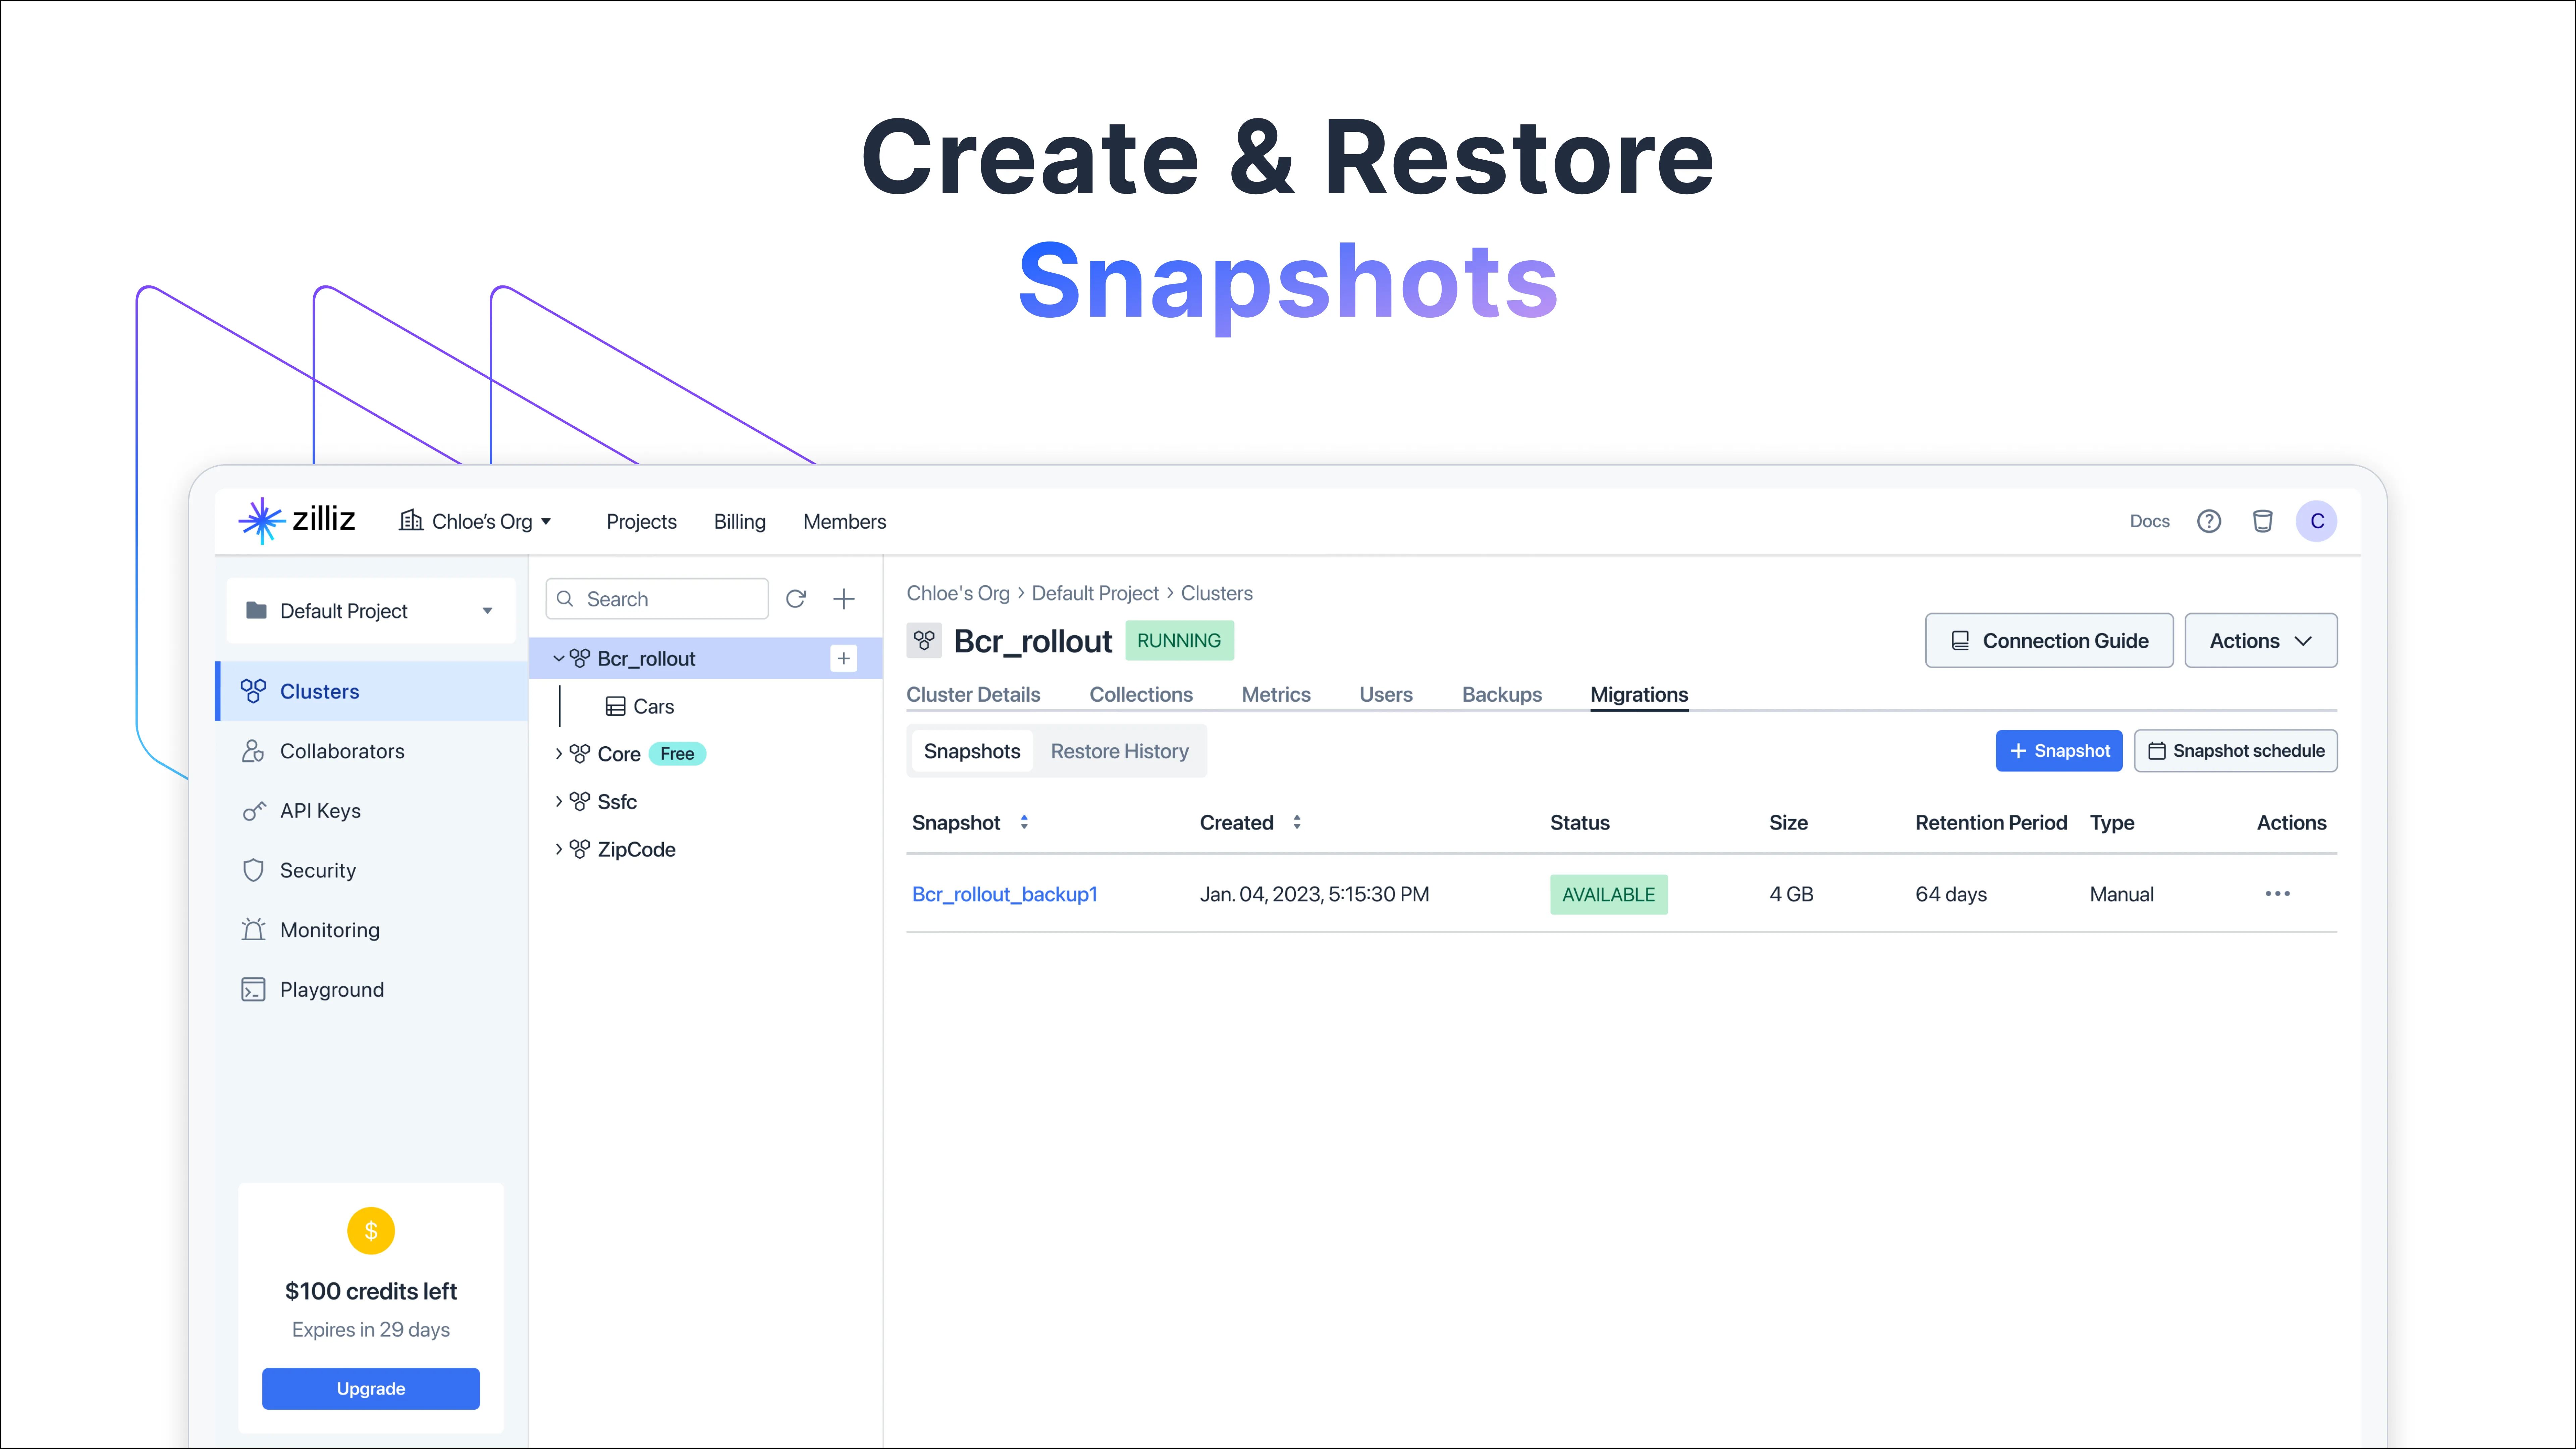Click the user avatar C icon

(x=2316, y=521)
